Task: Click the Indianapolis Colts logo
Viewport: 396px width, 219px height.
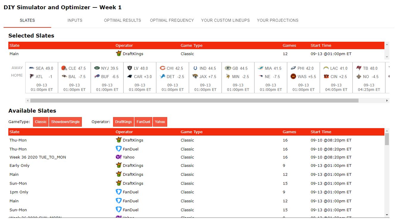Action: (x=195, y=68)
